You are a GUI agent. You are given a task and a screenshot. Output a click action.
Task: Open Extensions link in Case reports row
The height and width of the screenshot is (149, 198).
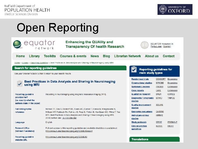172,90
